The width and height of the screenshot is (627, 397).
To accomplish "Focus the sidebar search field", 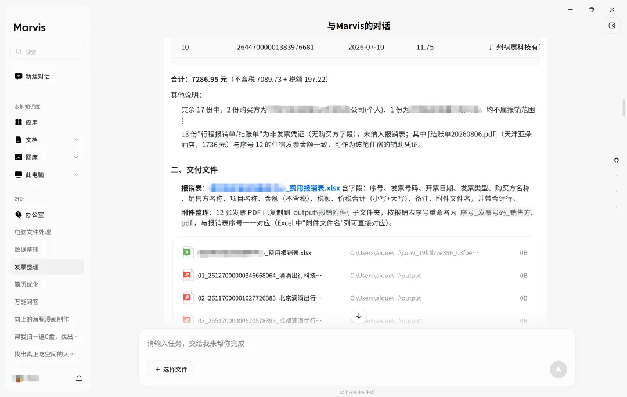I will pos(48,52).
